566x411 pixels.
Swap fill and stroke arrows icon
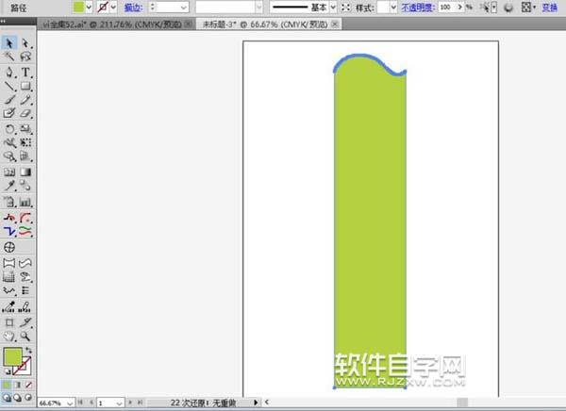pos(28,350)
